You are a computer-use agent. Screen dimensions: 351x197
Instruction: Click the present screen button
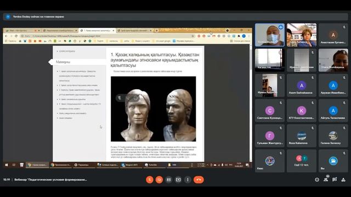(178, 179)
